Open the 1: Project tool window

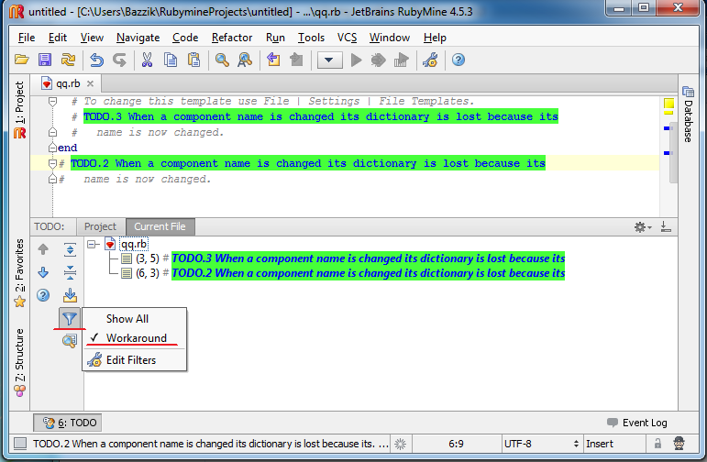(x=19, y=109)
